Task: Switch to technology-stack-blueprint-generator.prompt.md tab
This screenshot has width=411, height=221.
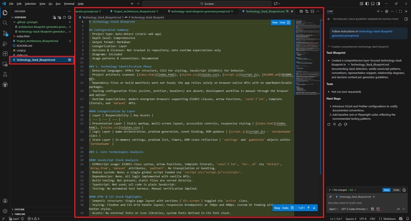Action: click(x=200, y=11)
